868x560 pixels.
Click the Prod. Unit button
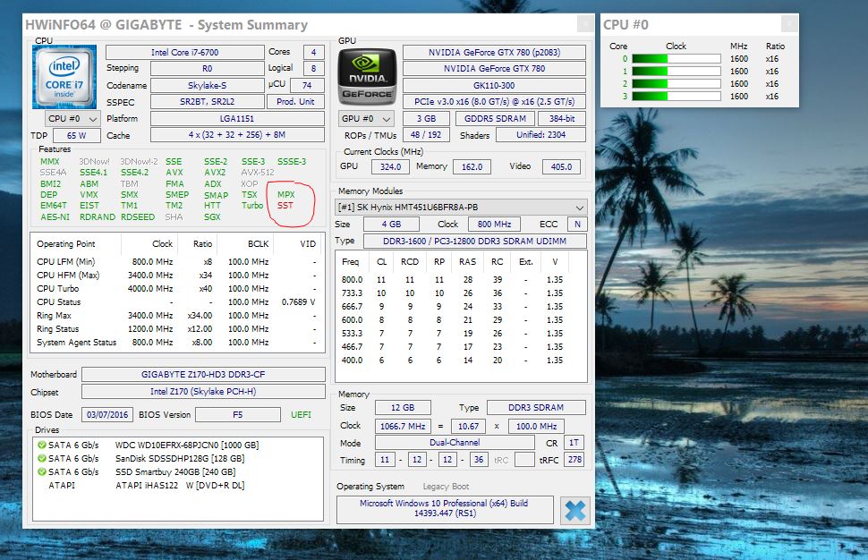tap(295, 102)
